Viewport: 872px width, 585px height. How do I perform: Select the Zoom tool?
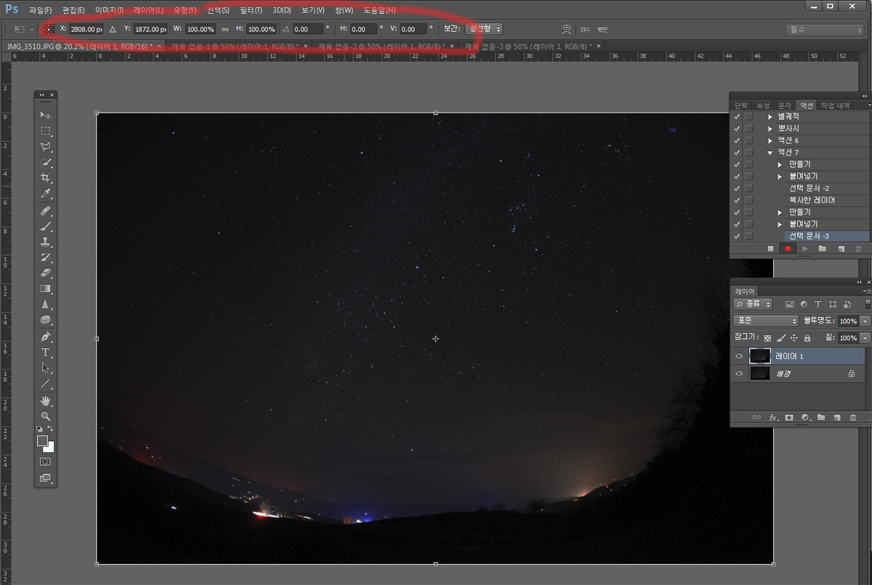46,416
